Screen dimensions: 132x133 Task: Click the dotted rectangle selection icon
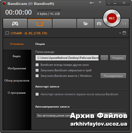[7, 33]
